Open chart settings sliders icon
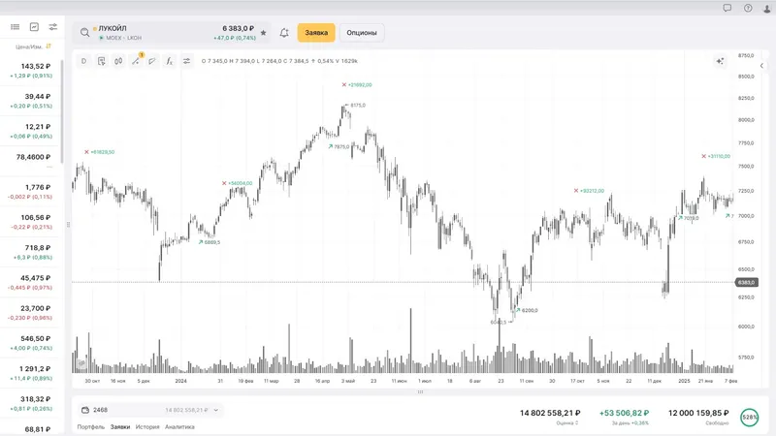The height and width of the screenshot is (436, 776). (187, 61)
